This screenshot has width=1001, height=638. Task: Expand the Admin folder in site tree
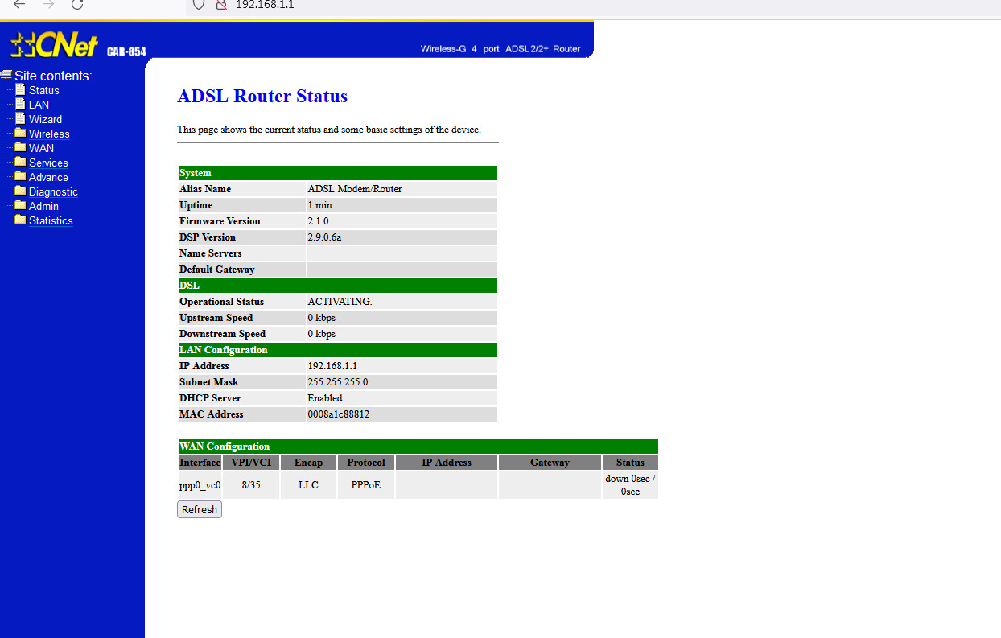pyautogui.click(x=20, y=205)
